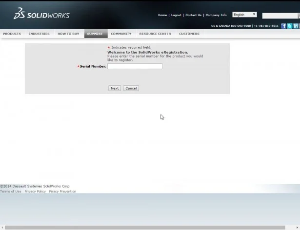Open the Industries menu
The width and height of the screenshot is (300, 230).
[39, 34]
